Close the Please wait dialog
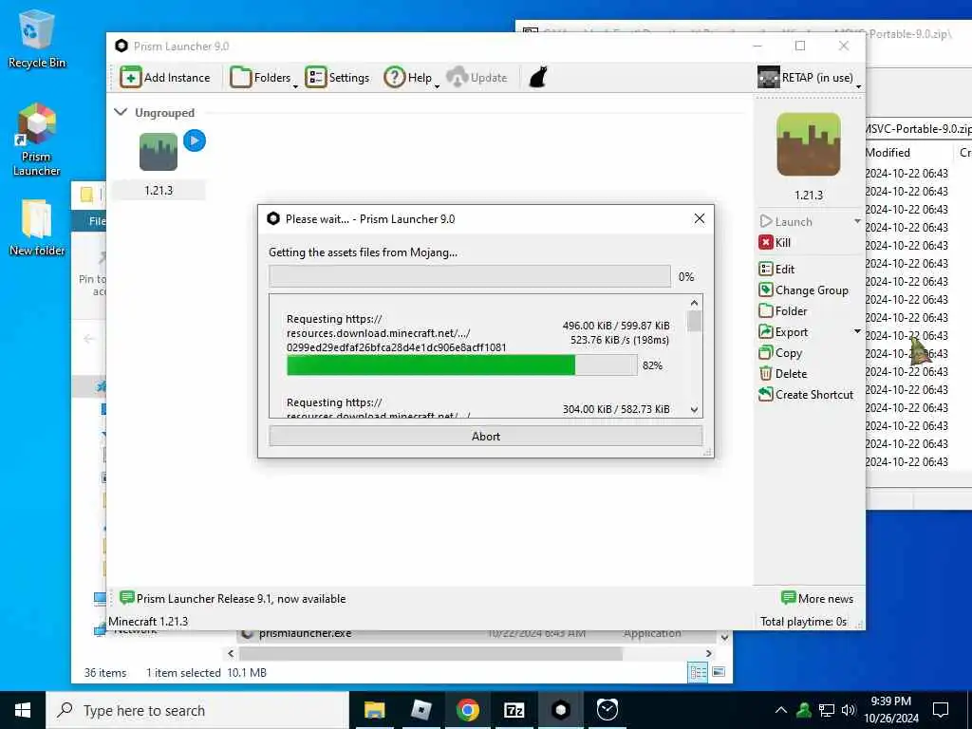Viewport: 972px width, 729px height. [x=700, y=219]
